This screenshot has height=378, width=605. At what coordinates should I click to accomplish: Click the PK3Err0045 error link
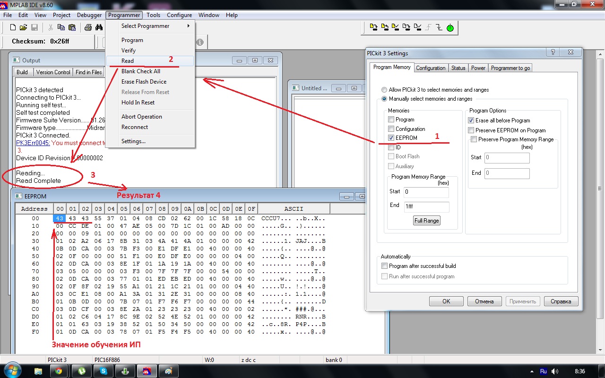[33, 143]
